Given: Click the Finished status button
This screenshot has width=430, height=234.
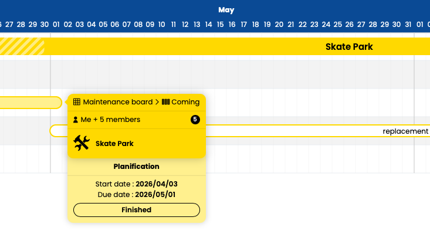Looking at the screenshot, I should tap(137, 210).
